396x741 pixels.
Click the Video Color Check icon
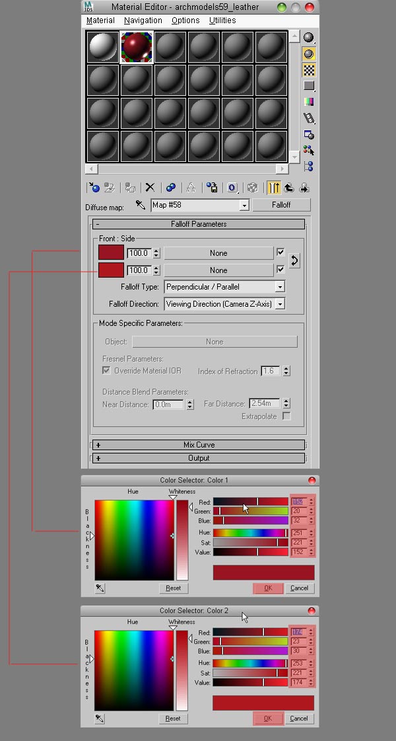[309, 102]
